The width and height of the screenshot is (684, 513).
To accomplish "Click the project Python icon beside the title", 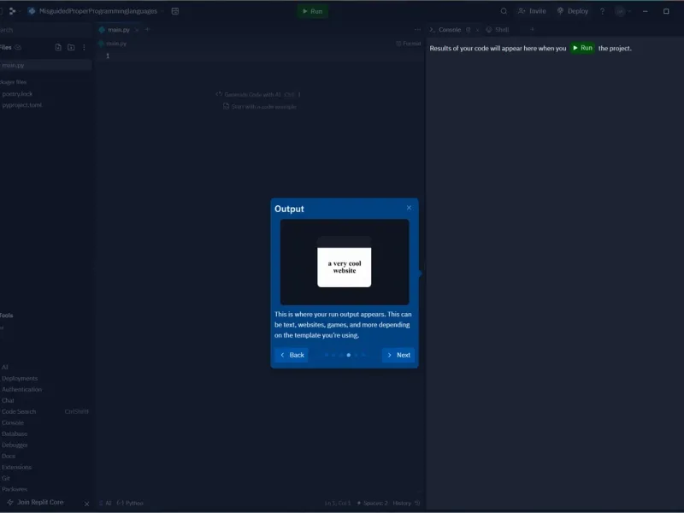I will click(x=32, y=11).
